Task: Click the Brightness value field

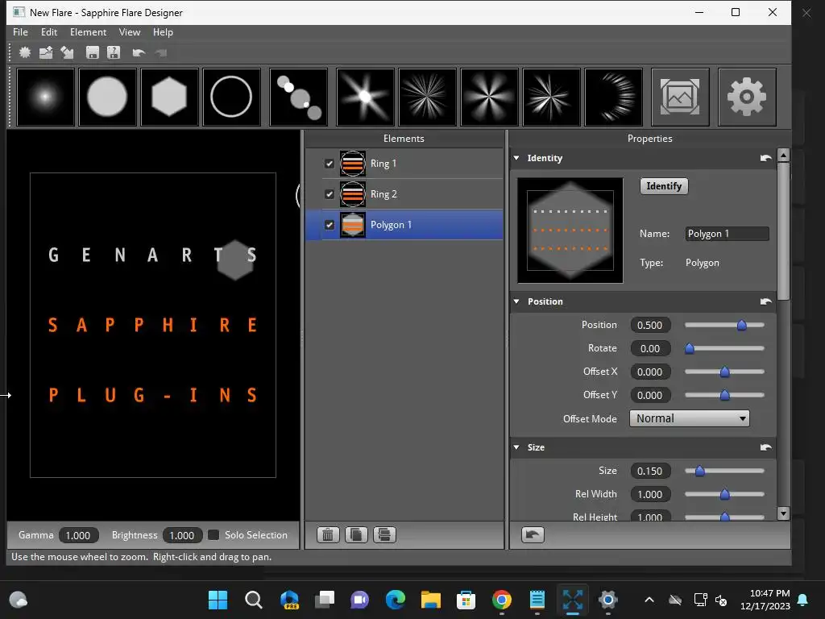Action: [x=182, y=535]
